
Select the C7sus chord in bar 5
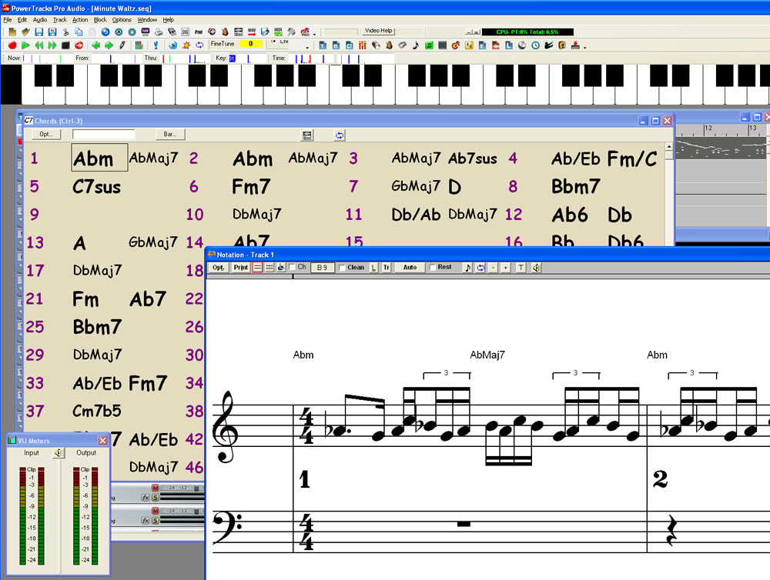(97, 187)
